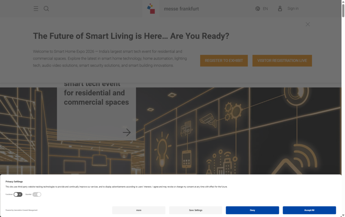Close the Smart Living announcement banner

pos(308,24)
